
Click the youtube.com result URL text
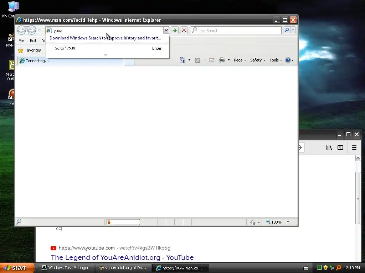tap(114, 248)
